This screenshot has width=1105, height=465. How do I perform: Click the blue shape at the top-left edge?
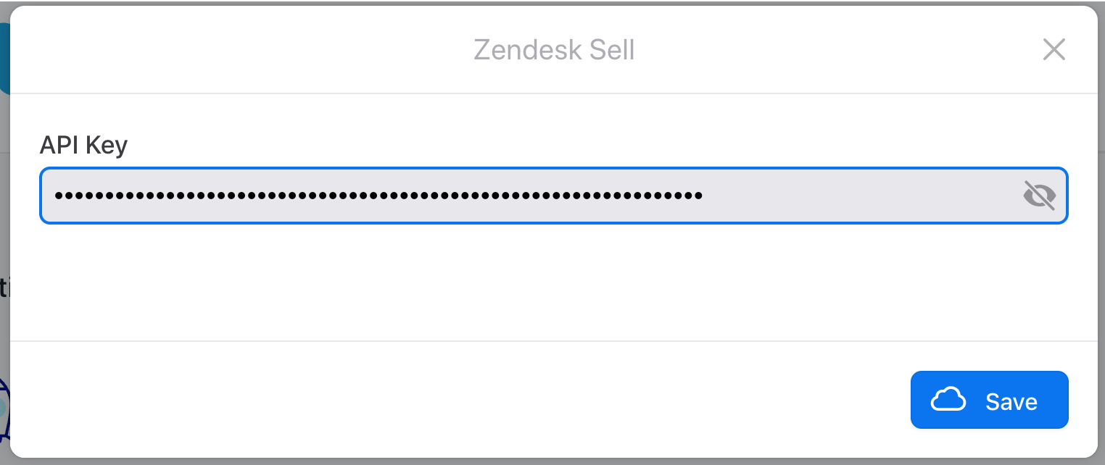(x=4, y=58)
